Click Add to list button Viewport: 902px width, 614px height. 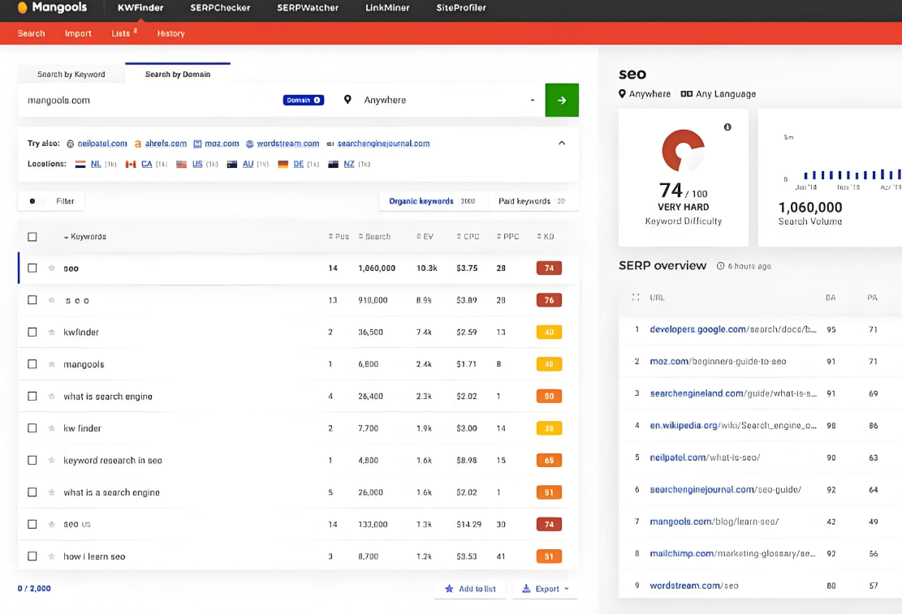pyautogui.click(x=470, y=589)
